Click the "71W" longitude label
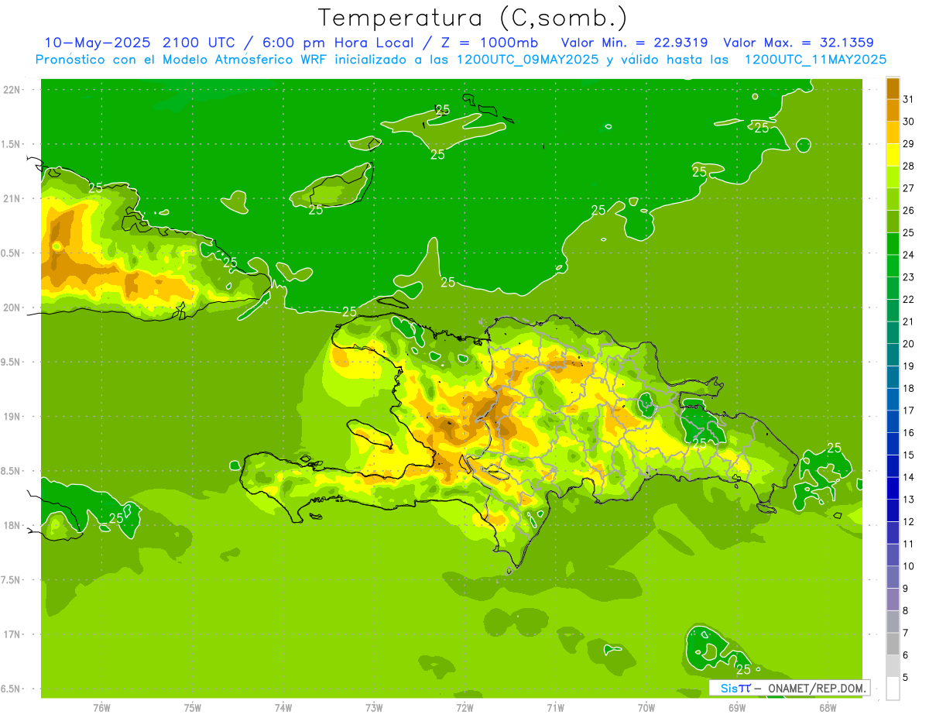 (555, 708)
